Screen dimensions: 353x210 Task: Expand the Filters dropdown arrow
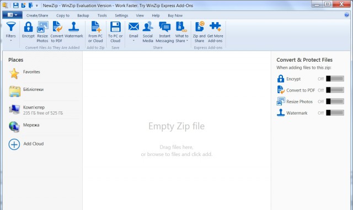(11, 41)
